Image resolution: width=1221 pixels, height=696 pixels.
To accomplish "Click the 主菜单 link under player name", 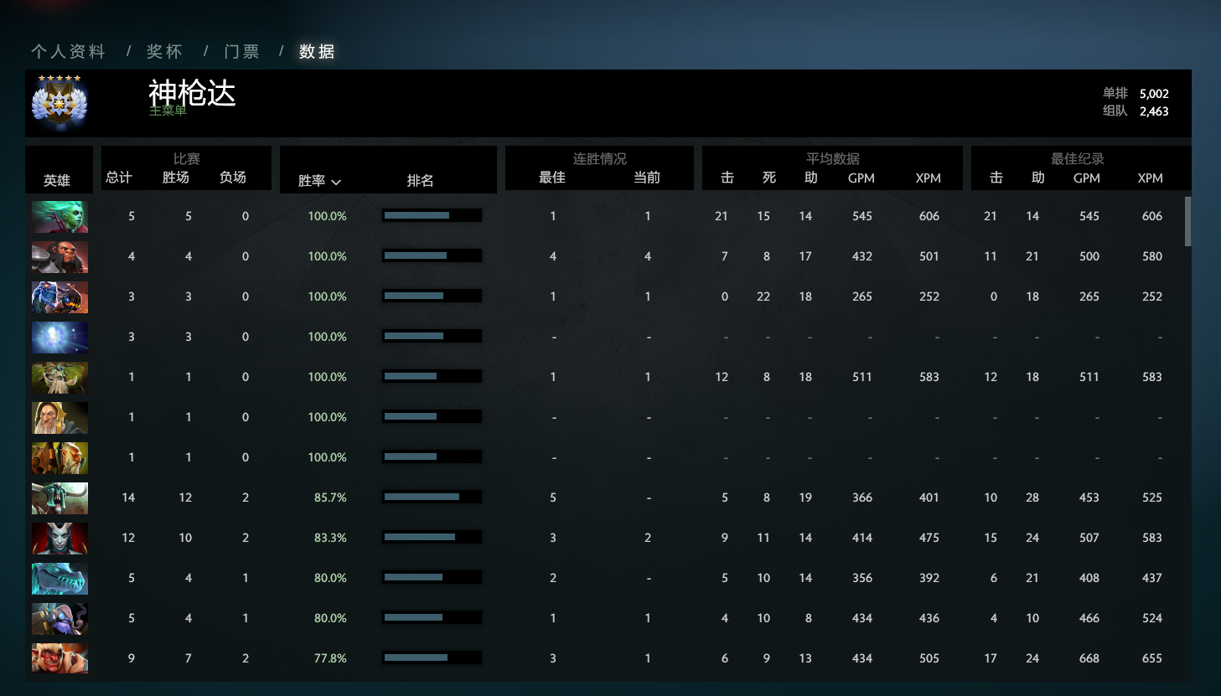I will [x=168, y=111].
